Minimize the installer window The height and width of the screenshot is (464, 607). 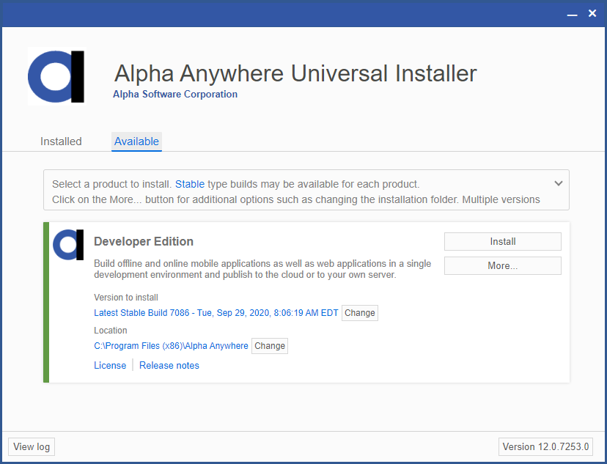tap(572, 14)
